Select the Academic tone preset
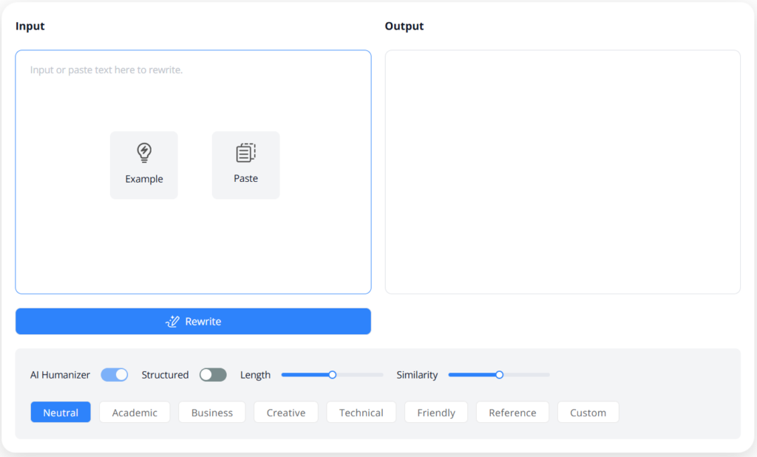The height and width of the screenshot is (457, 757). (x=135, y=412)
